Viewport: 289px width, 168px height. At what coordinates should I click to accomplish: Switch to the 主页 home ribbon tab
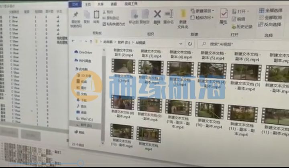(x=88, y=4)
